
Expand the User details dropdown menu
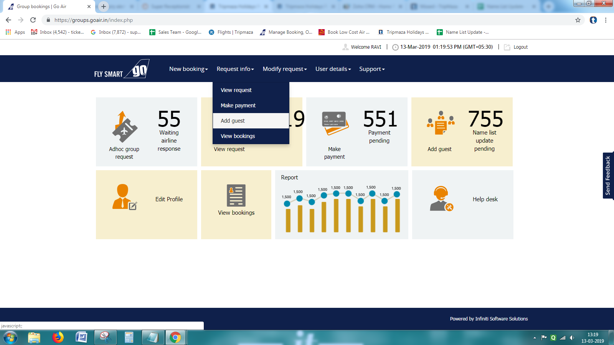coord(333,69)
